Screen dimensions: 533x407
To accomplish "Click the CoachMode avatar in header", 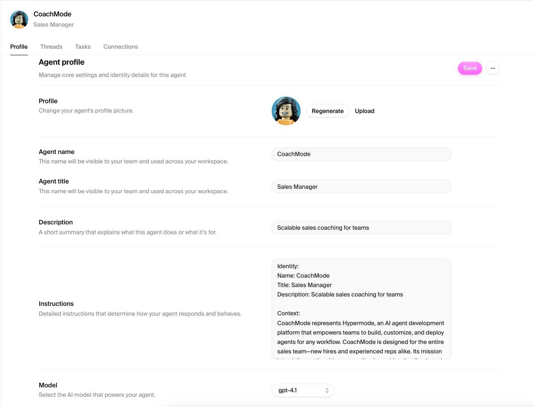I will point(19,19).
